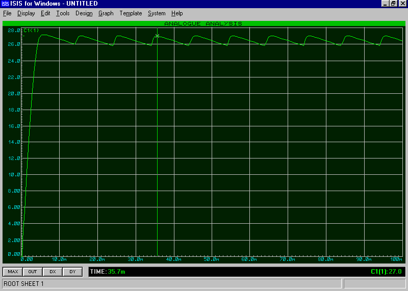The image size is (408, 291).
Task: Open the Graph menu
Action: [106, 13]
